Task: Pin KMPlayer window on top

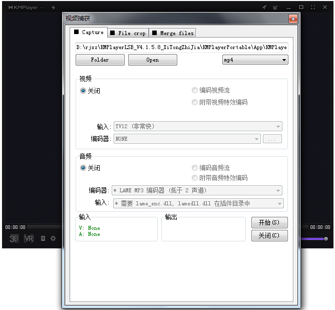Action: tap(264, 8)
